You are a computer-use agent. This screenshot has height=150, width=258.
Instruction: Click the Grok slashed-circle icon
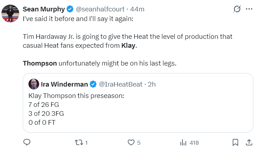pyautogui.click(x=237, y=9)
